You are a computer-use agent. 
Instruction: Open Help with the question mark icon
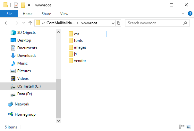tap(190, 14)
